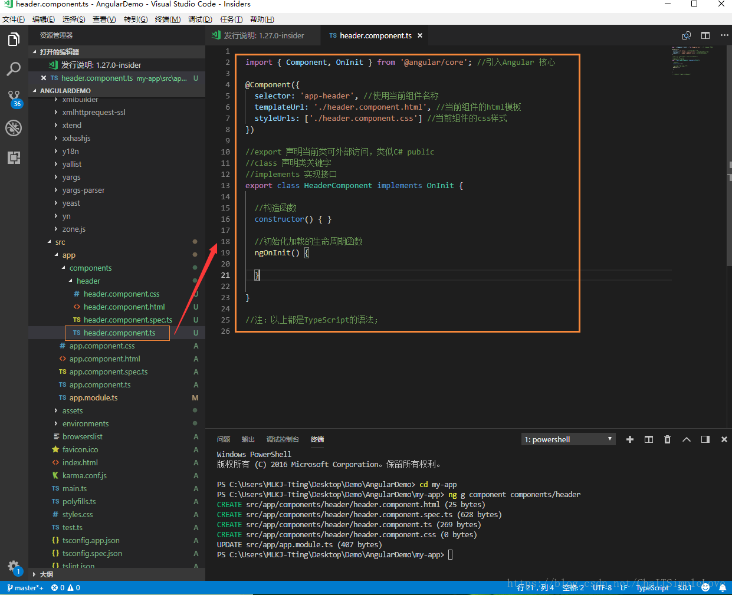
Task: Close the header.component.ts editor tab
Action: click(420, 35)
